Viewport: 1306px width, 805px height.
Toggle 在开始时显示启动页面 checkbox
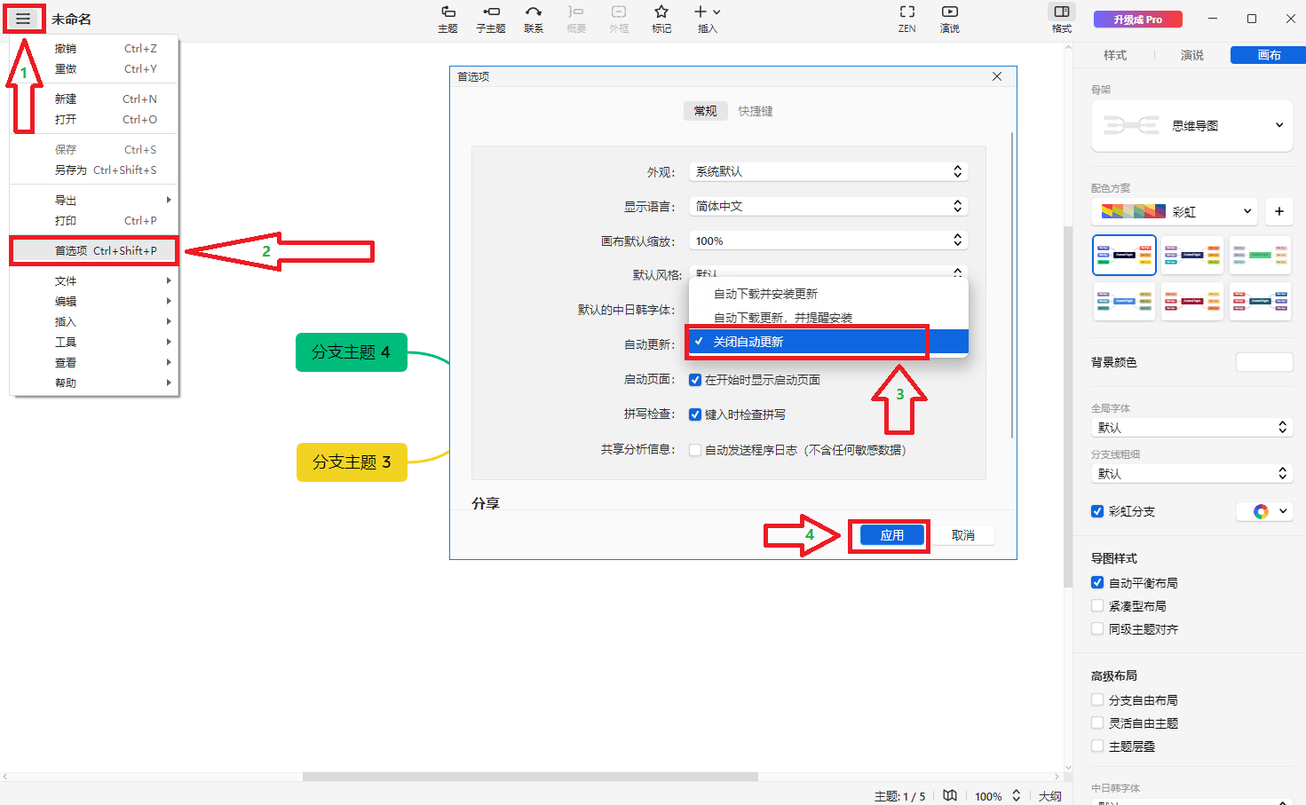[x=695, y=380]
